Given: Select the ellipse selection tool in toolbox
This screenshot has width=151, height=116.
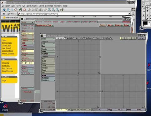Looking at the screenshot, I should click(147, 4).
